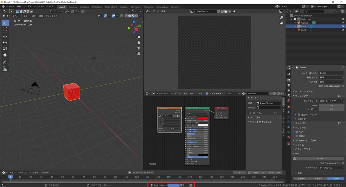The height and width of the screenshot is (187, 346).
Task: Hide the Collection in outliner
Action: pyautogui.click(x=343, y=19)
